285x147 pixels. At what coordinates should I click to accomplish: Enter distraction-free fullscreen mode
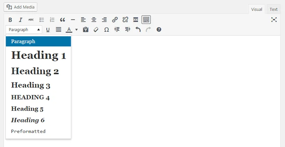(x=274, y=20)
